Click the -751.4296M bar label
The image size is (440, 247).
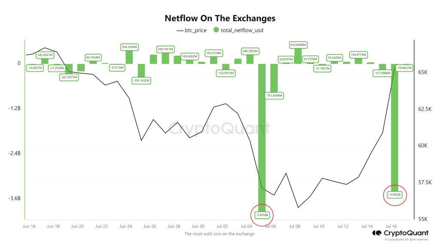(x=275, y=96)
